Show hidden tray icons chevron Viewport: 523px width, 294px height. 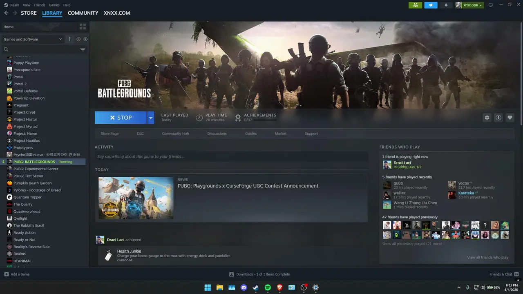tap(459, 287)
